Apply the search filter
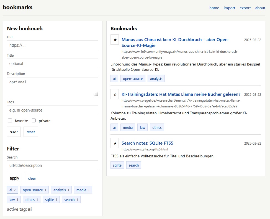This screenshot has height=219, width=270. pos(14,178)
